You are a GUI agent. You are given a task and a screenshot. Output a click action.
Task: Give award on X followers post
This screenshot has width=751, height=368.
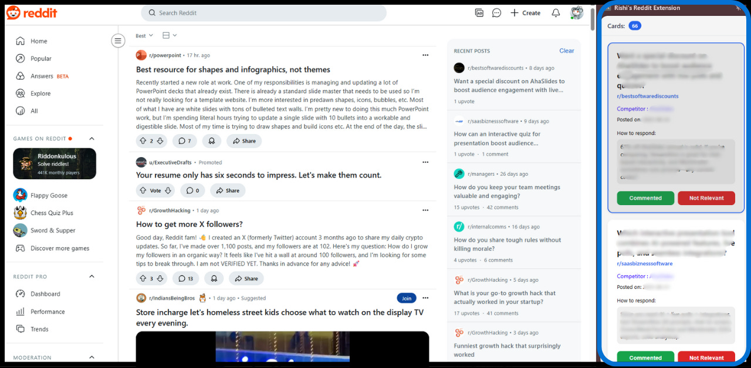(x=214, y=278)
